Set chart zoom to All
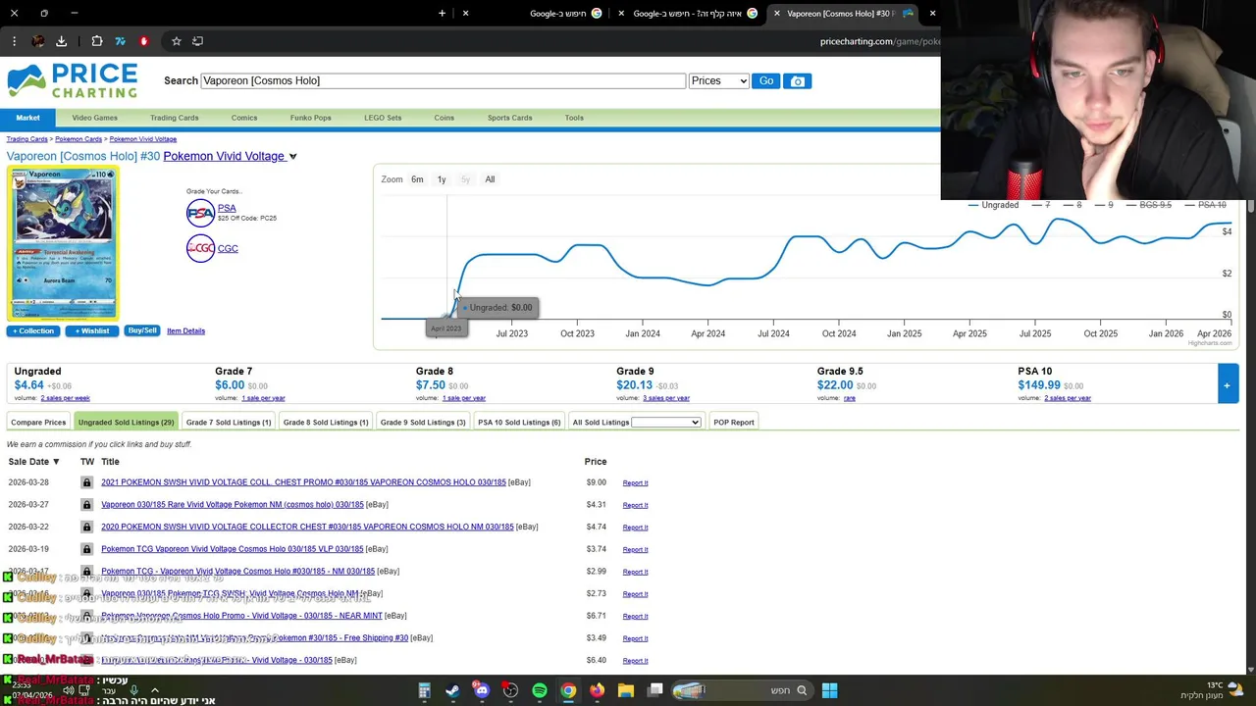 tap(490, 179)
